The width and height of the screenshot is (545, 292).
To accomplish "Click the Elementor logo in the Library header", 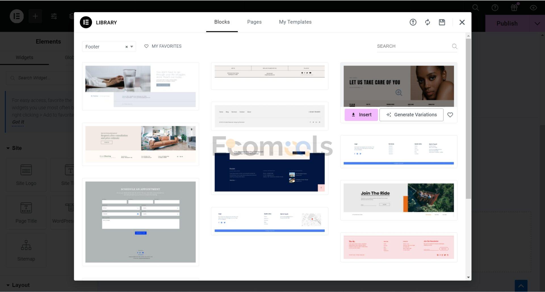I will pos(86,22).
